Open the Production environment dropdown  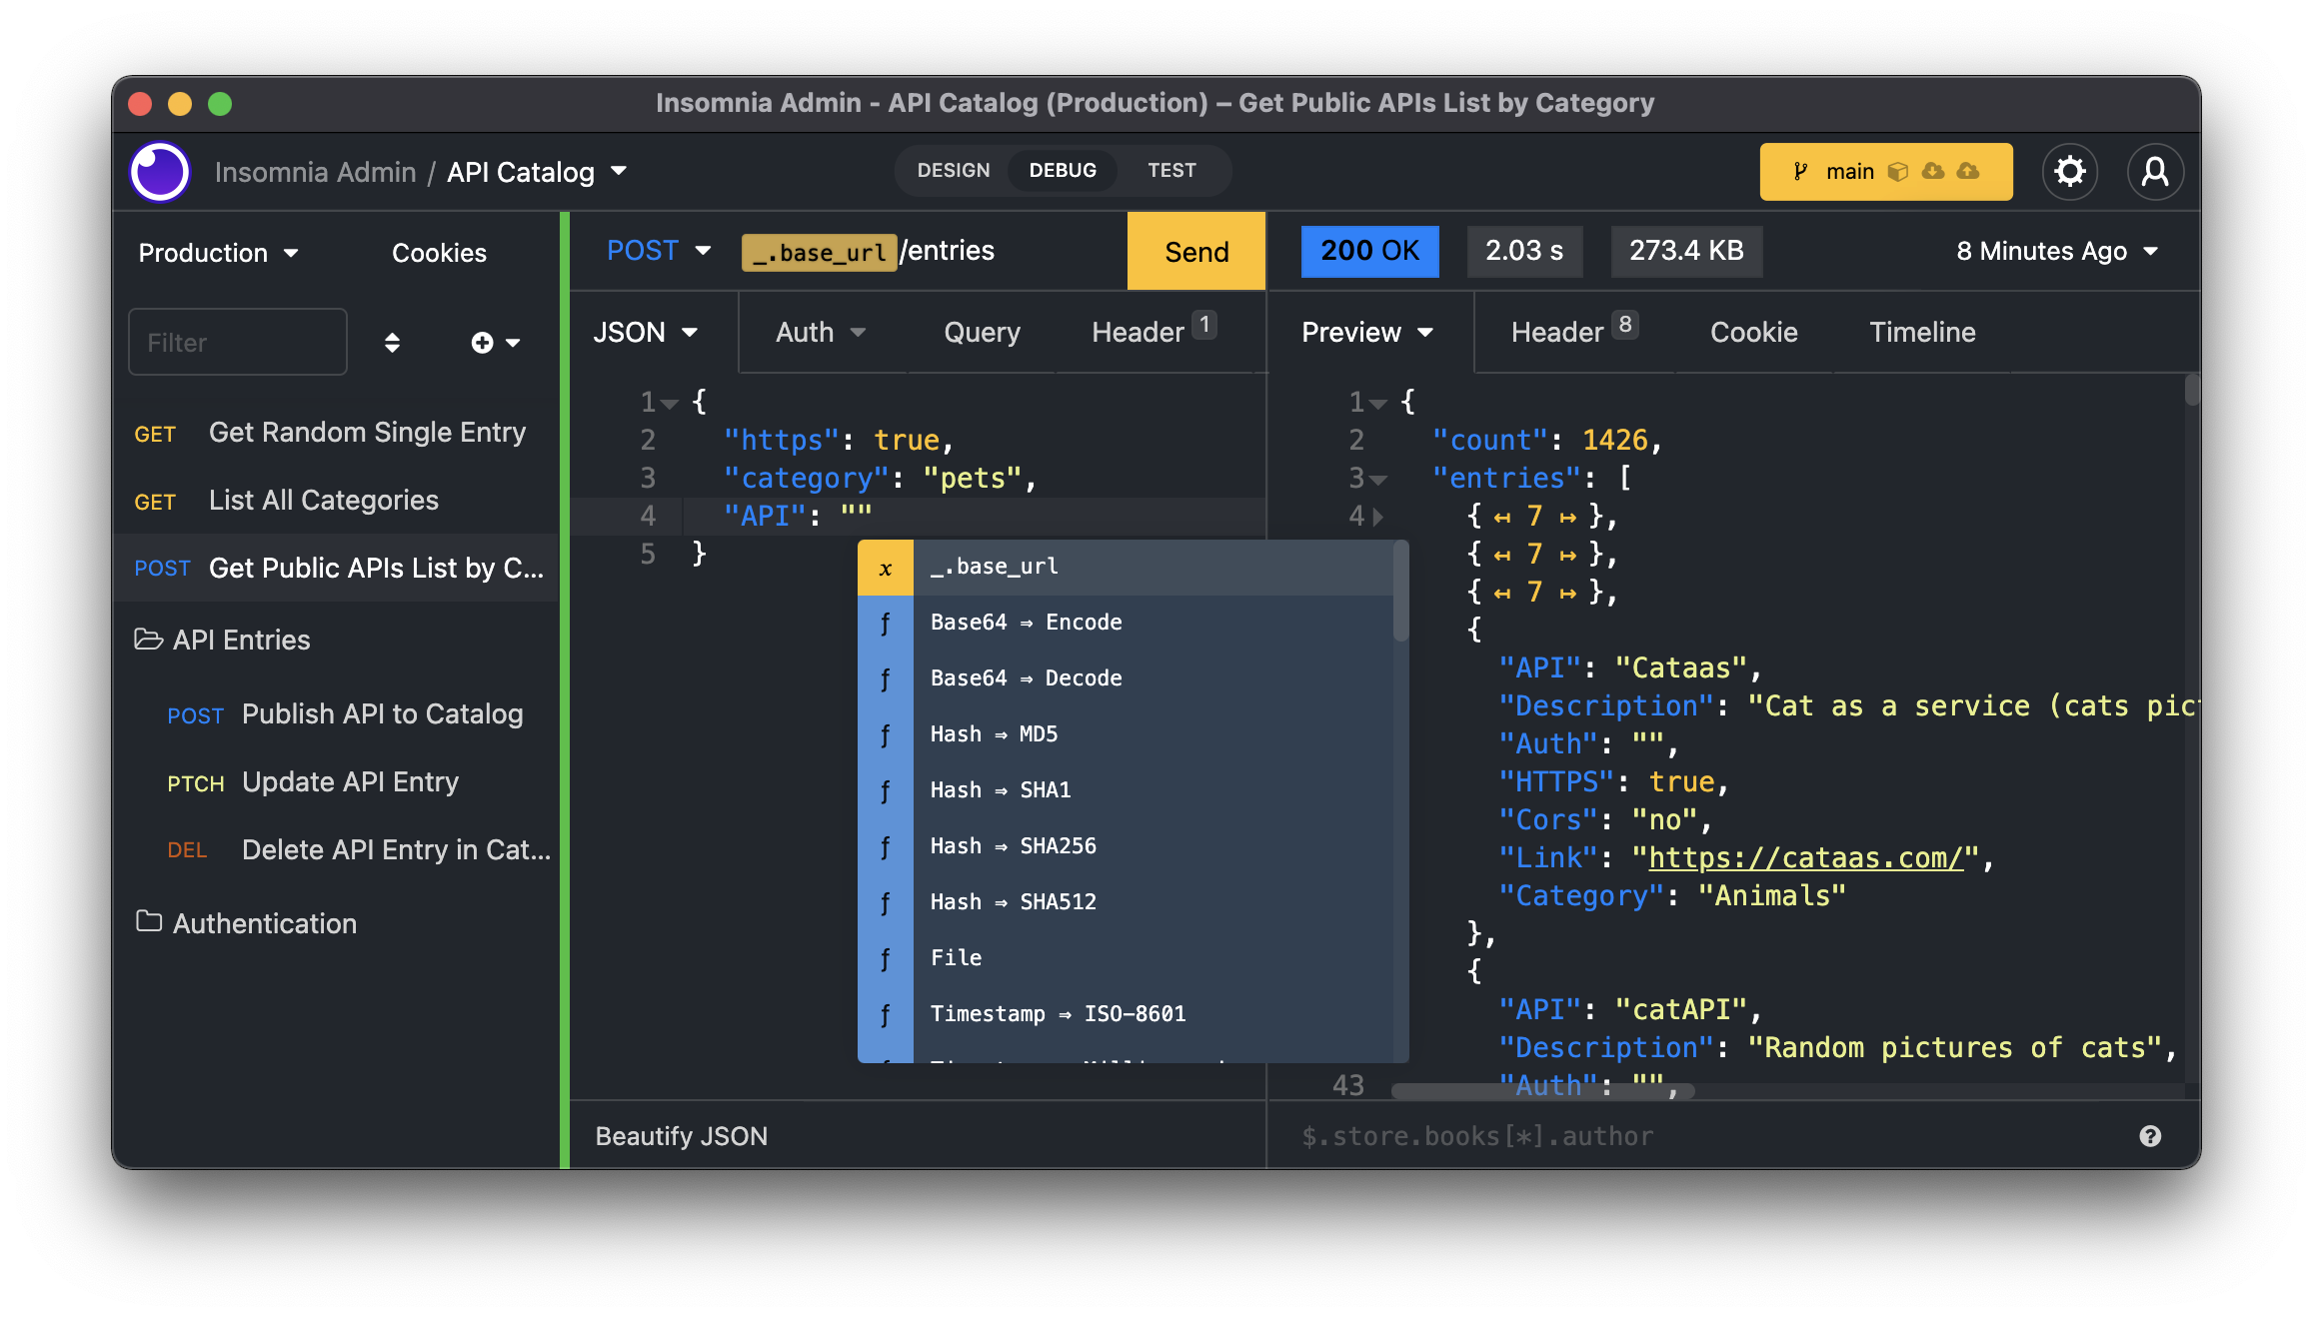coord(218,253)
